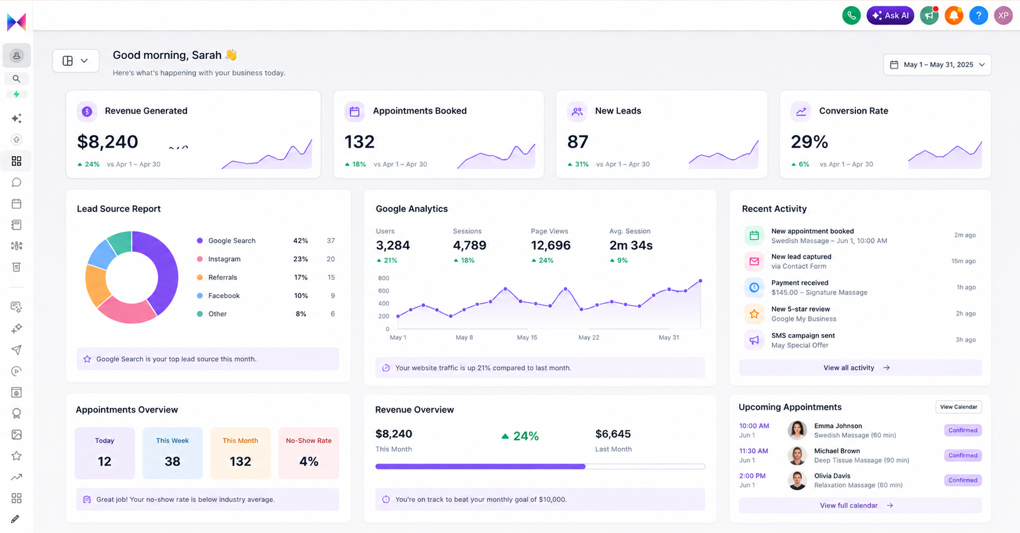This screenshot has width=1020, height=533.
Task: Click the sidebar account avatar icon
Action: click(16, 56)
